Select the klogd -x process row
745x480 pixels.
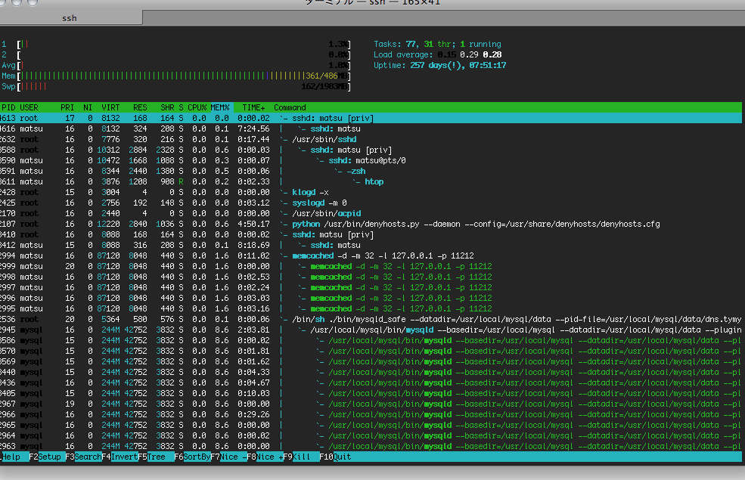click(371, 192)
